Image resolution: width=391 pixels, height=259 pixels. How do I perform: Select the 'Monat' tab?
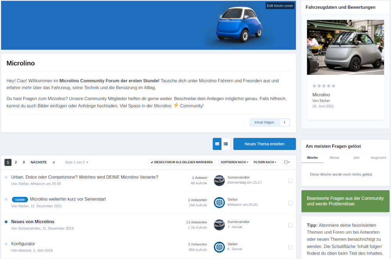coord(334,158)
